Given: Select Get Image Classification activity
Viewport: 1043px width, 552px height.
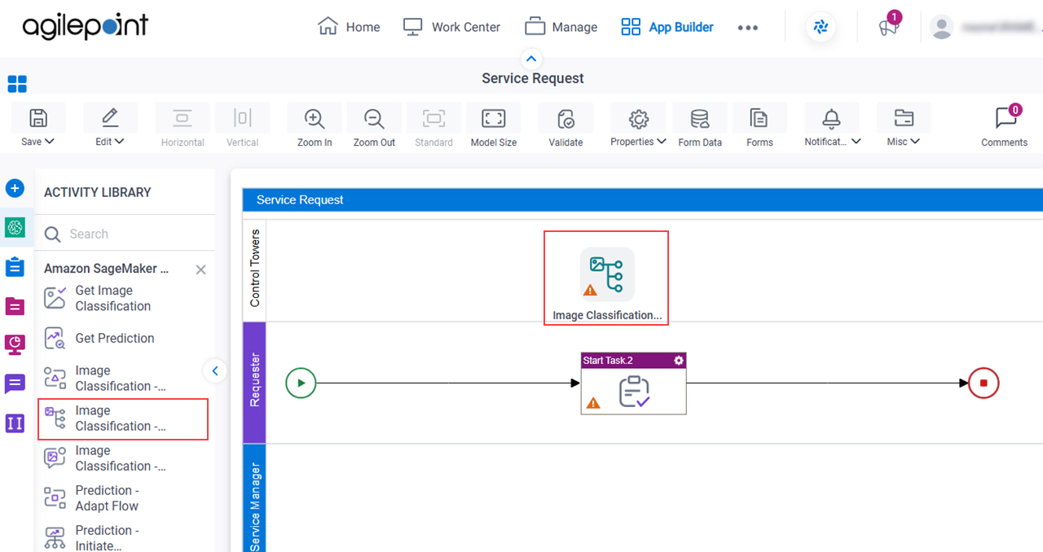Looking at the screenshot, I should pos(124,298).
